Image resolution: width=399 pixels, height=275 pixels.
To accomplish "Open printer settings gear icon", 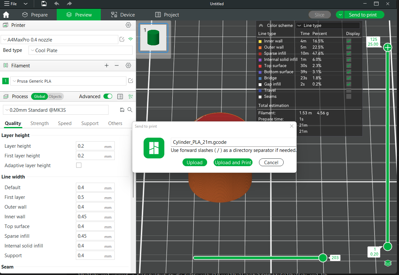I will coord(128,25).
